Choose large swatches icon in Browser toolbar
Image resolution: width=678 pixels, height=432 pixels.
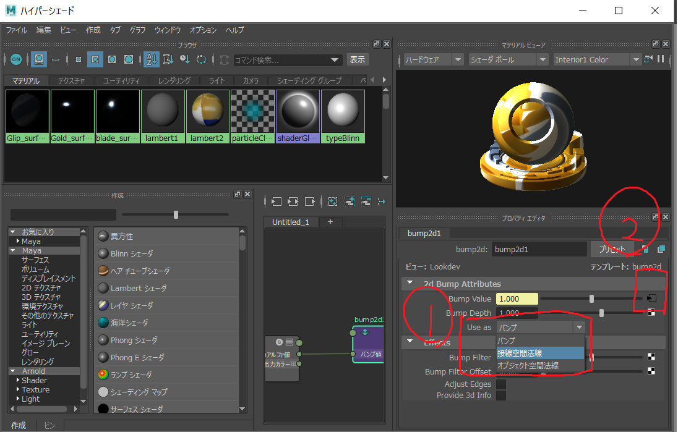coord(112,59)
